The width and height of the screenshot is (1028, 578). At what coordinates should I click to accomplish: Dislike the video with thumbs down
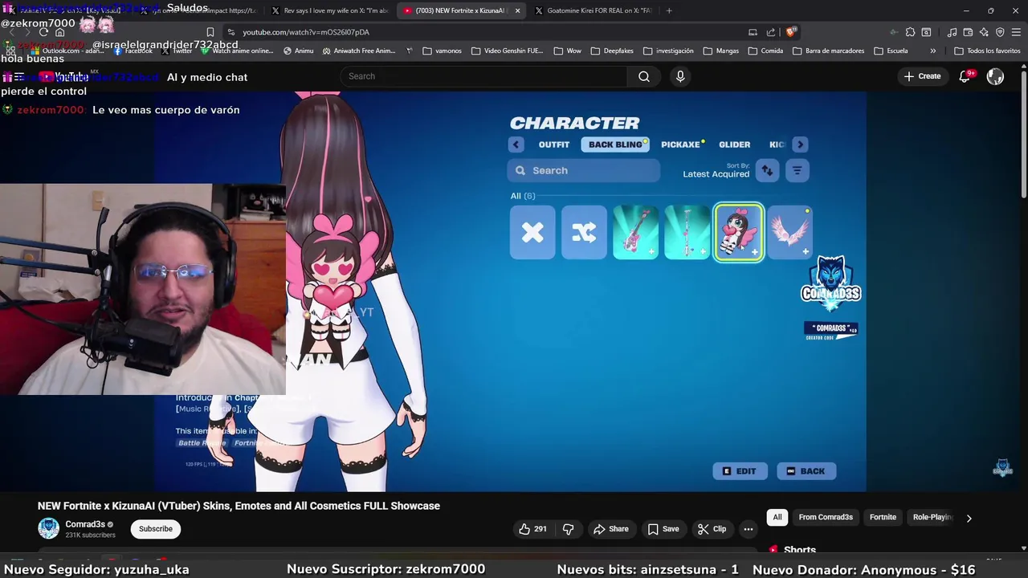tap(568, 529)
